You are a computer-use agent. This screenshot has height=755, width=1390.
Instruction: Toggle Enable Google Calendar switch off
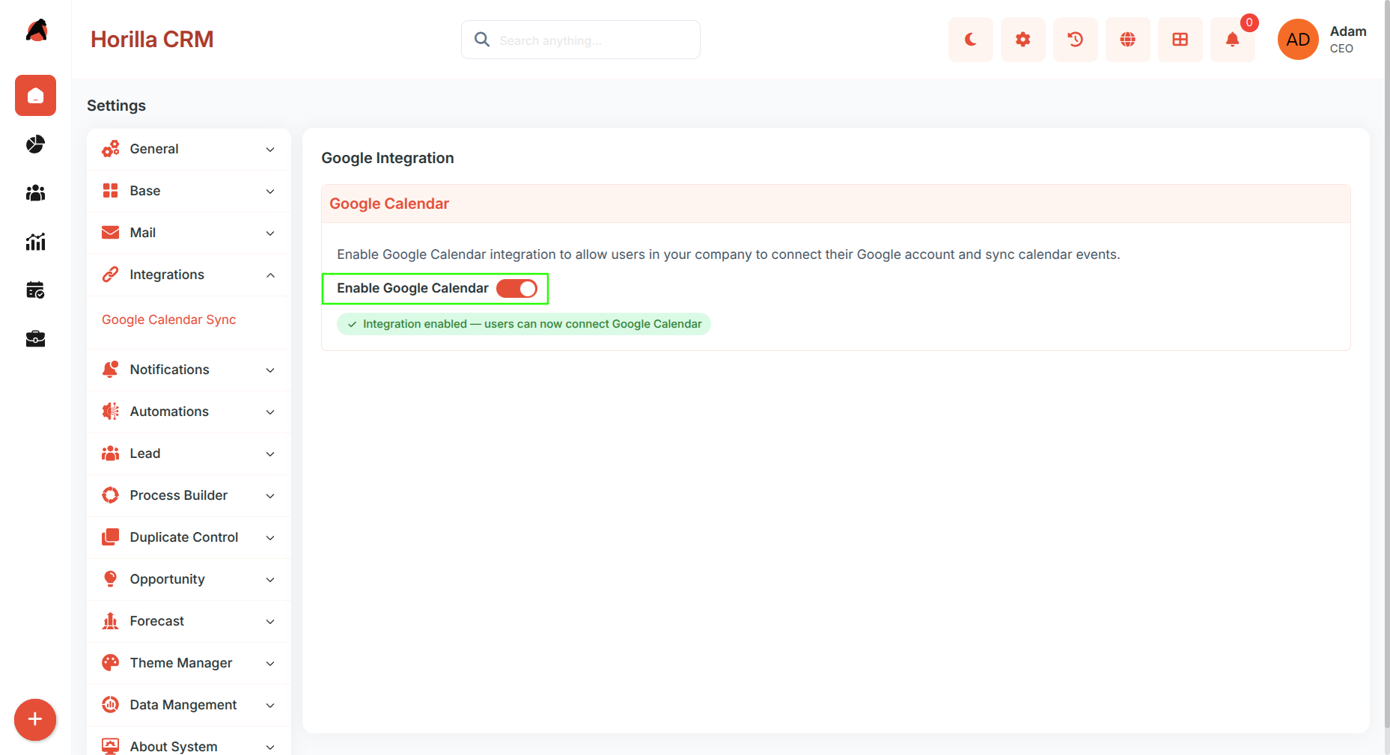pyautogui.click(x=516, y=289)
